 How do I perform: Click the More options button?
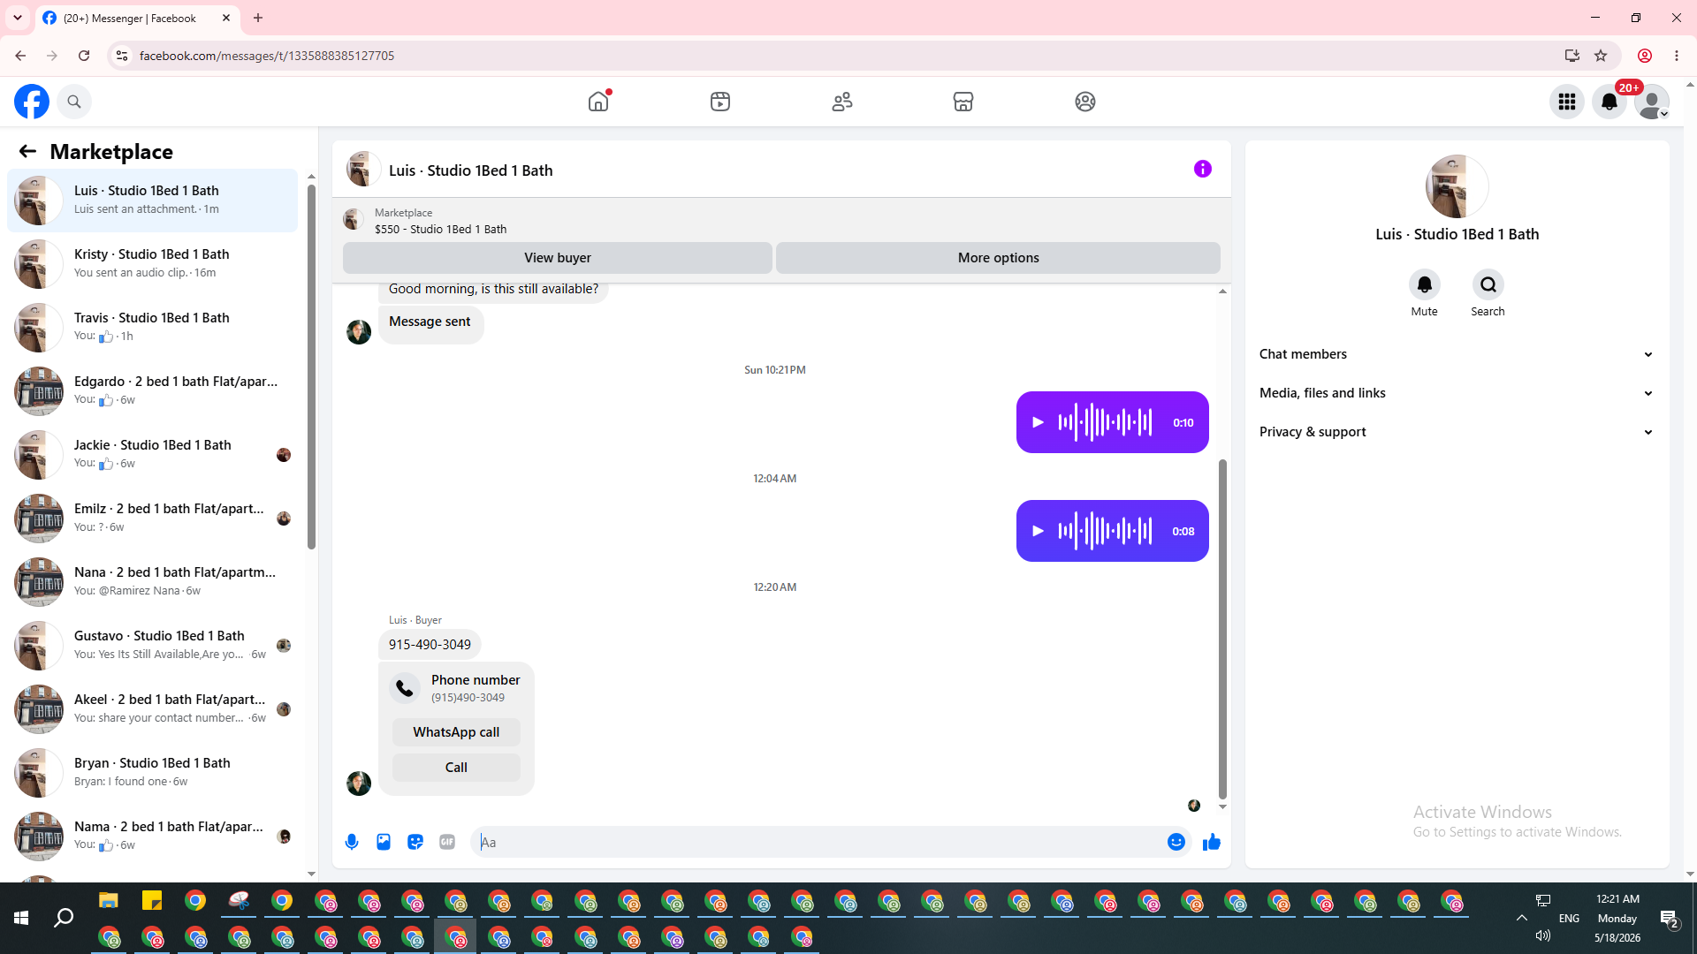tap(998, 258)
